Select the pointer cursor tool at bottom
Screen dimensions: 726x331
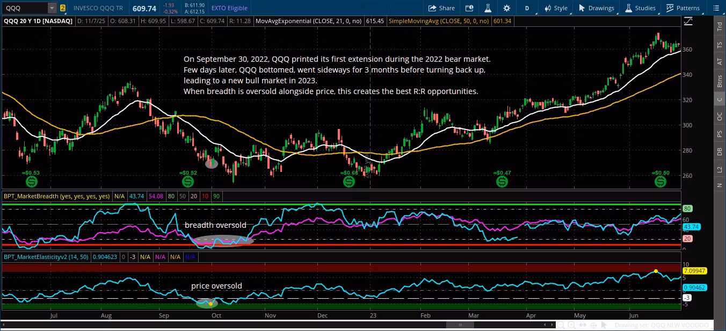tap(605, 325)
